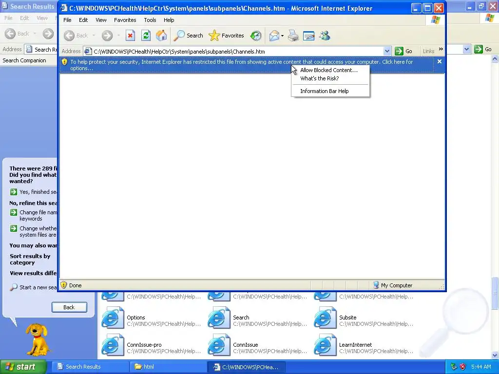Expand the Mail button dropdown arrow
The height and width of the screenshot is (374, 499).
(x=282, y=36)
